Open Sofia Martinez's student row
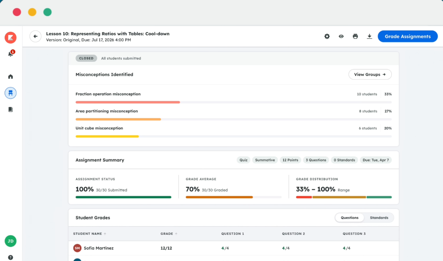The width and height of the screenshot is (443, 261). 234,248
